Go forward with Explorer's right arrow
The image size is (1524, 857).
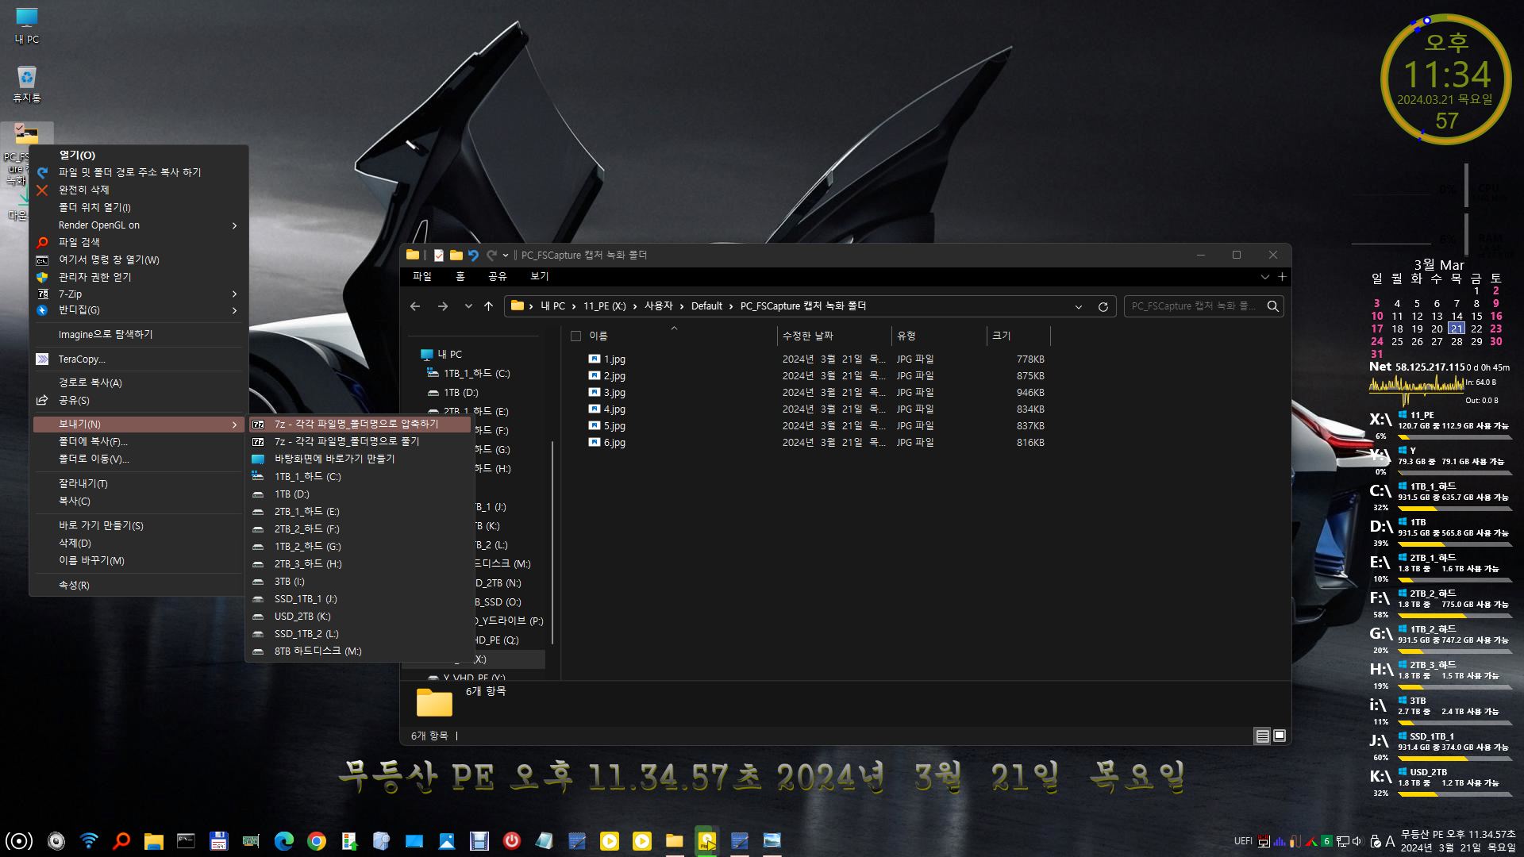[443, 306]
